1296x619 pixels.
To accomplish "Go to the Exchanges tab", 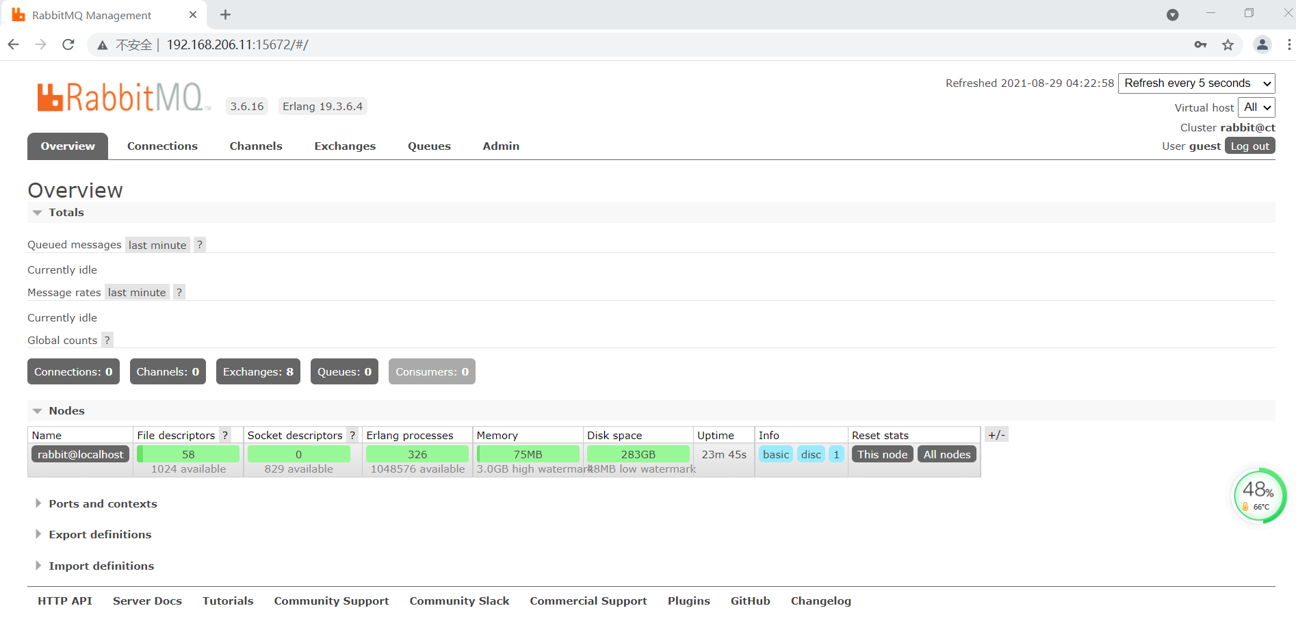I will tap(345, 146).
